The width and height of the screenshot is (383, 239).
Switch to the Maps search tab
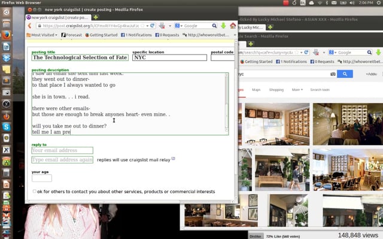256,90
